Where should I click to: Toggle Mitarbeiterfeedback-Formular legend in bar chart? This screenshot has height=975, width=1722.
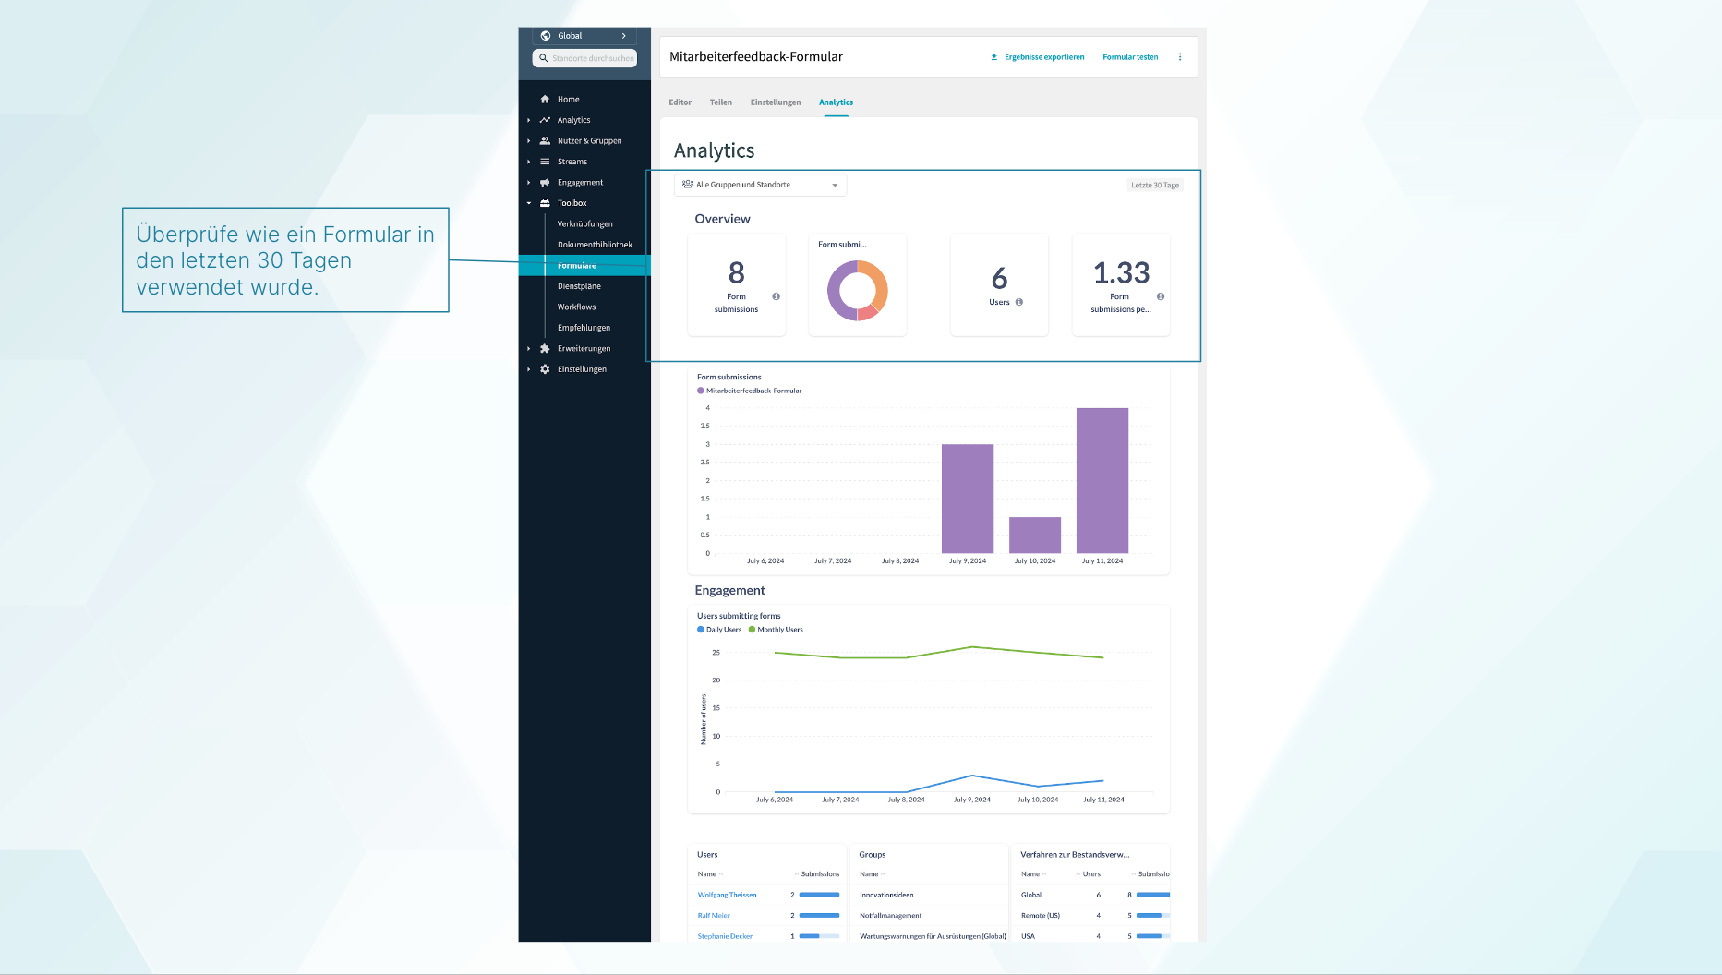[x=750, y=391]
